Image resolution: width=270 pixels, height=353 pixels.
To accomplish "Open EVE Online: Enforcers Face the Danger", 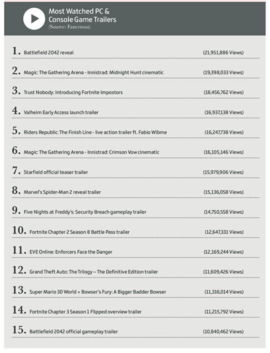I will pyautogui.click(x=71, y=252).
